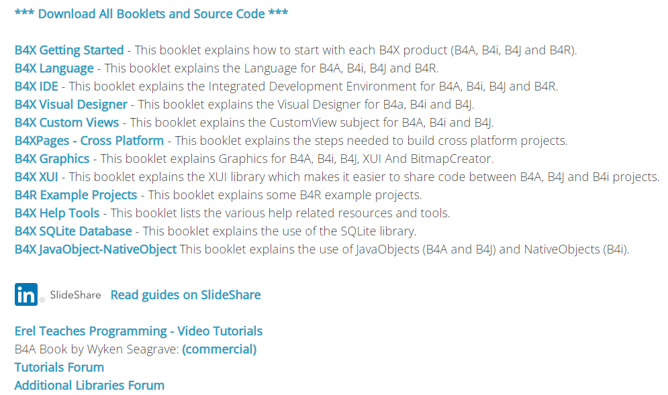
Task: Open the B4X SQLite Database booklet
Action: point(73,231)
